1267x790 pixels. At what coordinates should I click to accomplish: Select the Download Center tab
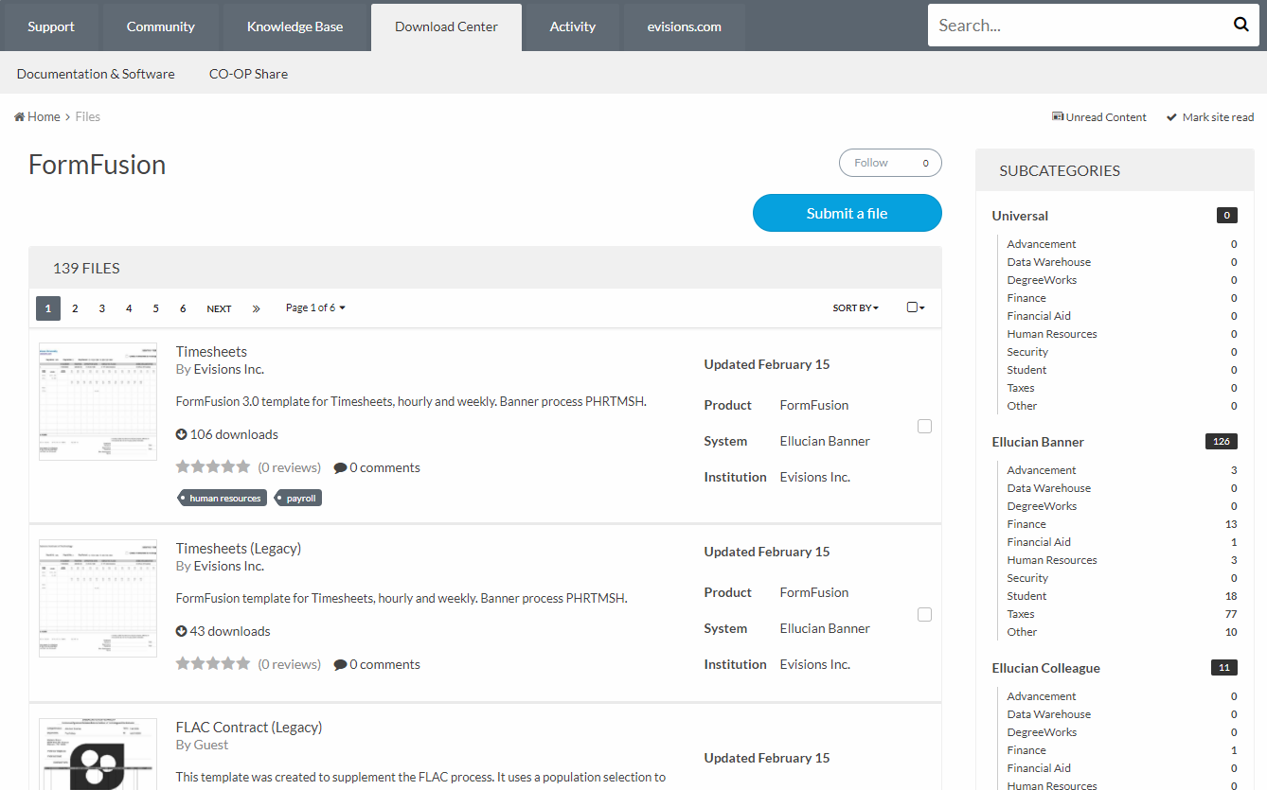click(446, 26)
